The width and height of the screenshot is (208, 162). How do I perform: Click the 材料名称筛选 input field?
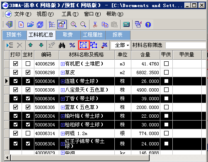(x=186, y=45)
